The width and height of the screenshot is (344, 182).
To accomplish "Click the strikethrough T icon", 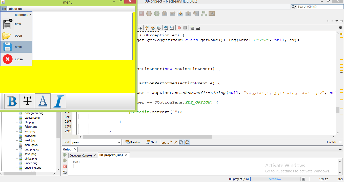I will (x=27, y=101).
